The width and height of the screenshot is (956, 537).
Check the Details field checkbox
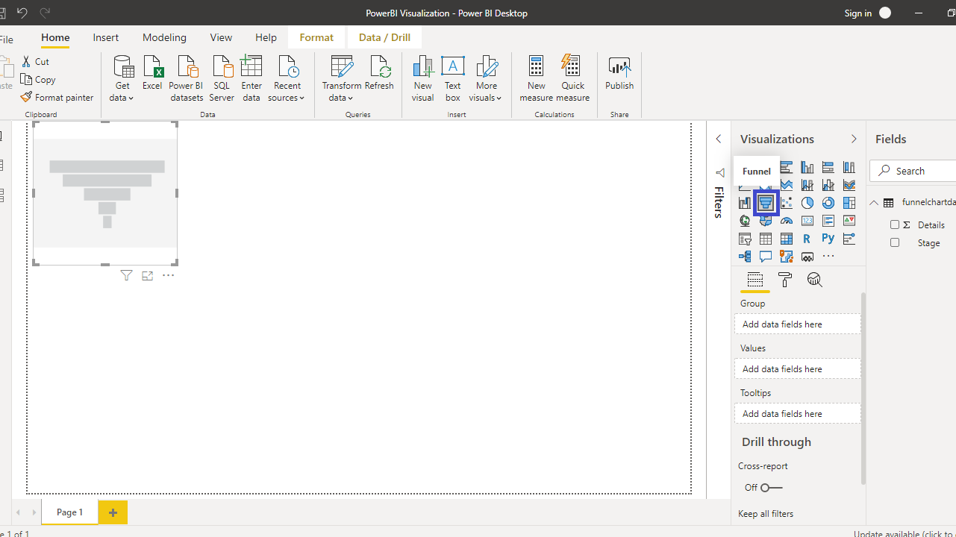tap(895, 224)
